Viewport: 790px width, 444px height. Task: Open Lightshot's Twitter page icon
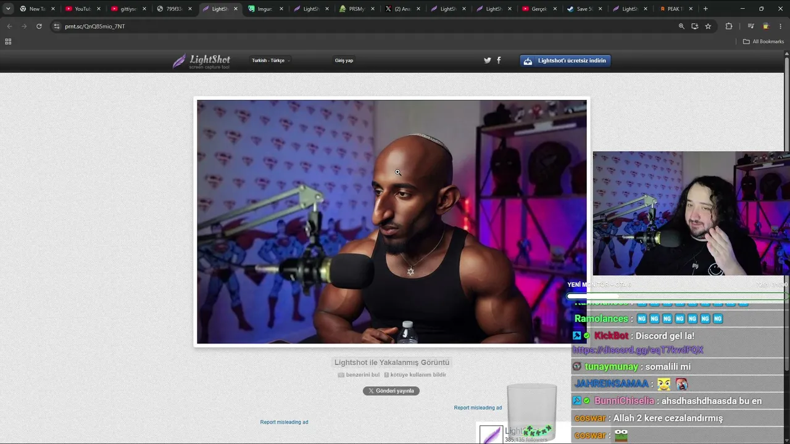488,60
